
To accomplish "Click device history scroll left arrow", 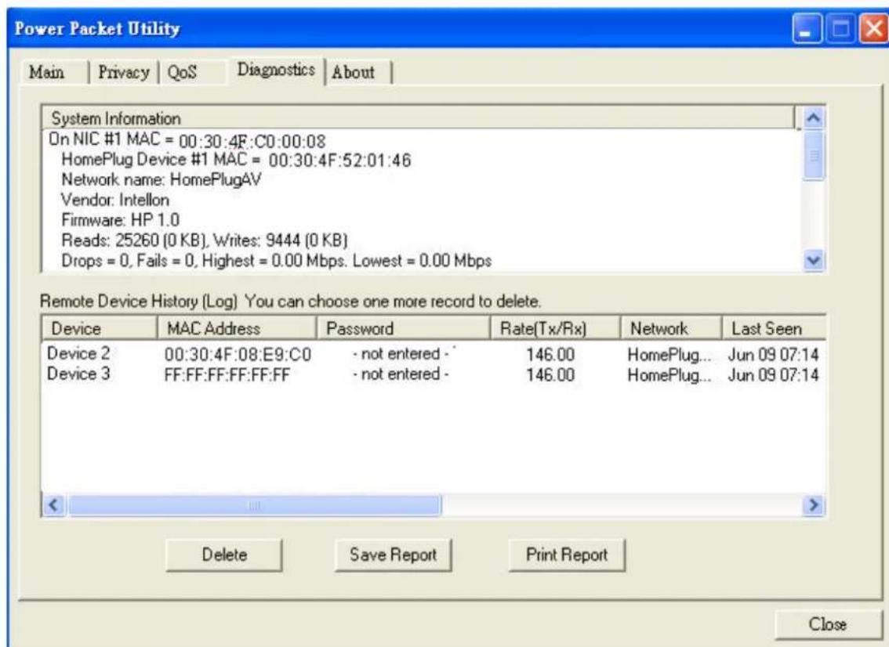I will pos(54,504).
